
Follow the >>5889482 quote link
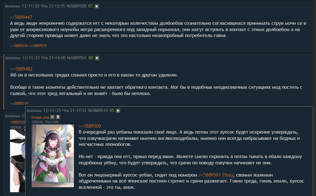tap(21, 69)
